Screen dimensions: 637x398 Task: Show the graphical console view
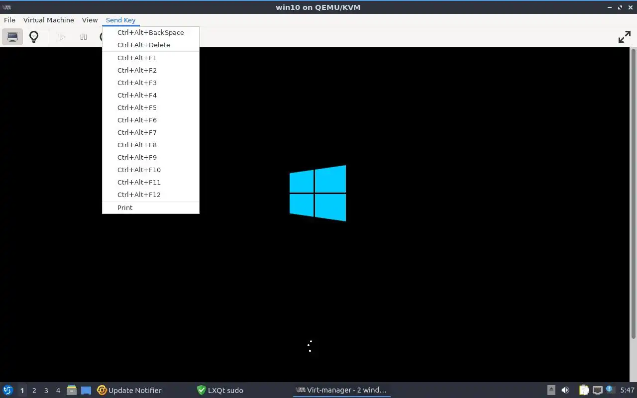(12, 37)
